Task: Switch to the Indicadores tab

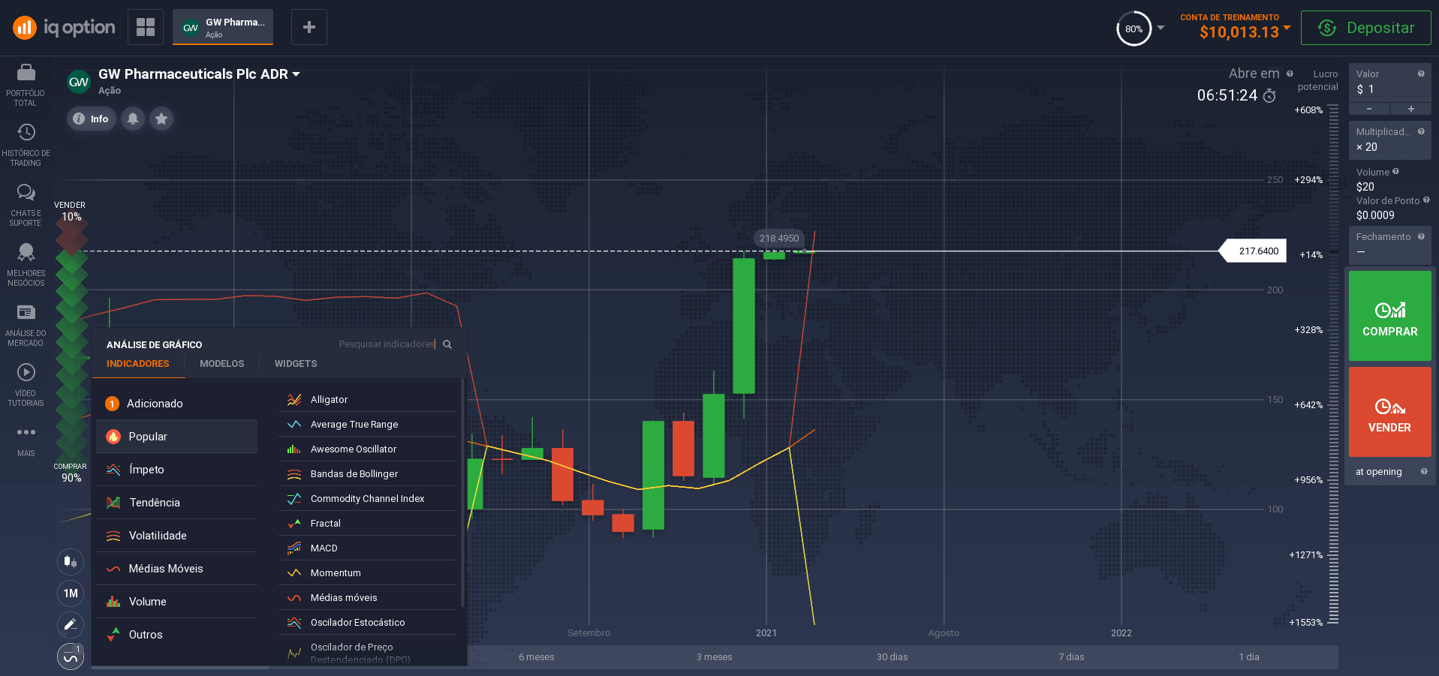Action: point(138,364)
